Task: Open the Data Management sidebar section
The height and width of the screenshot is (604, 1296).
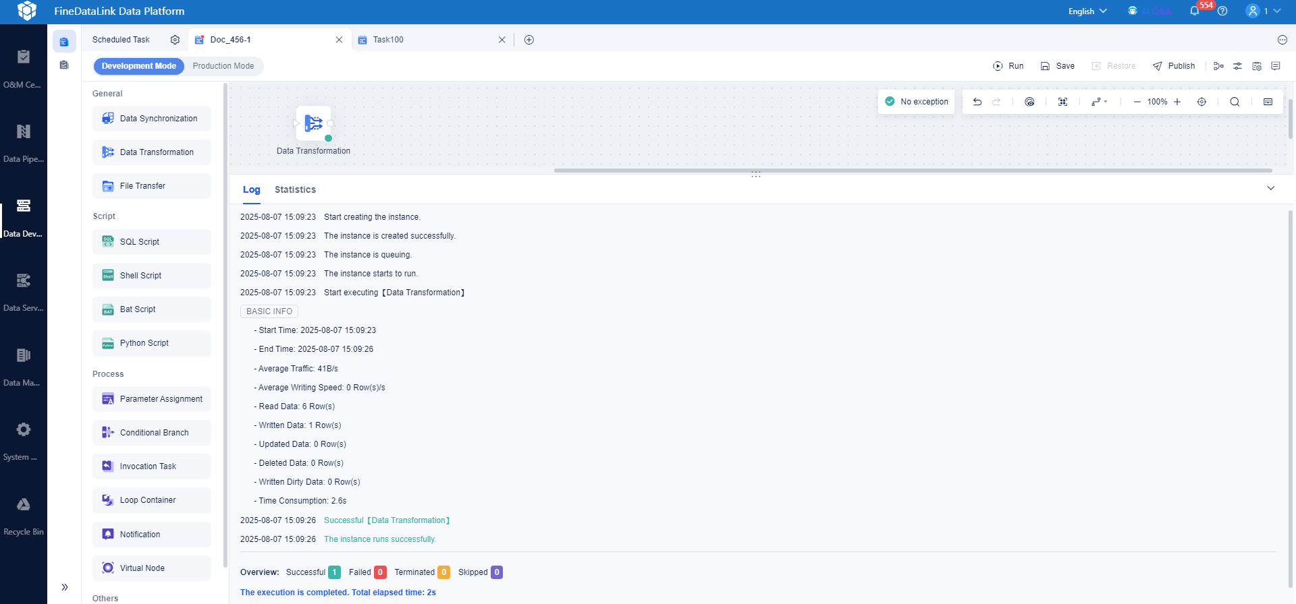Action: tap(24, 367)
